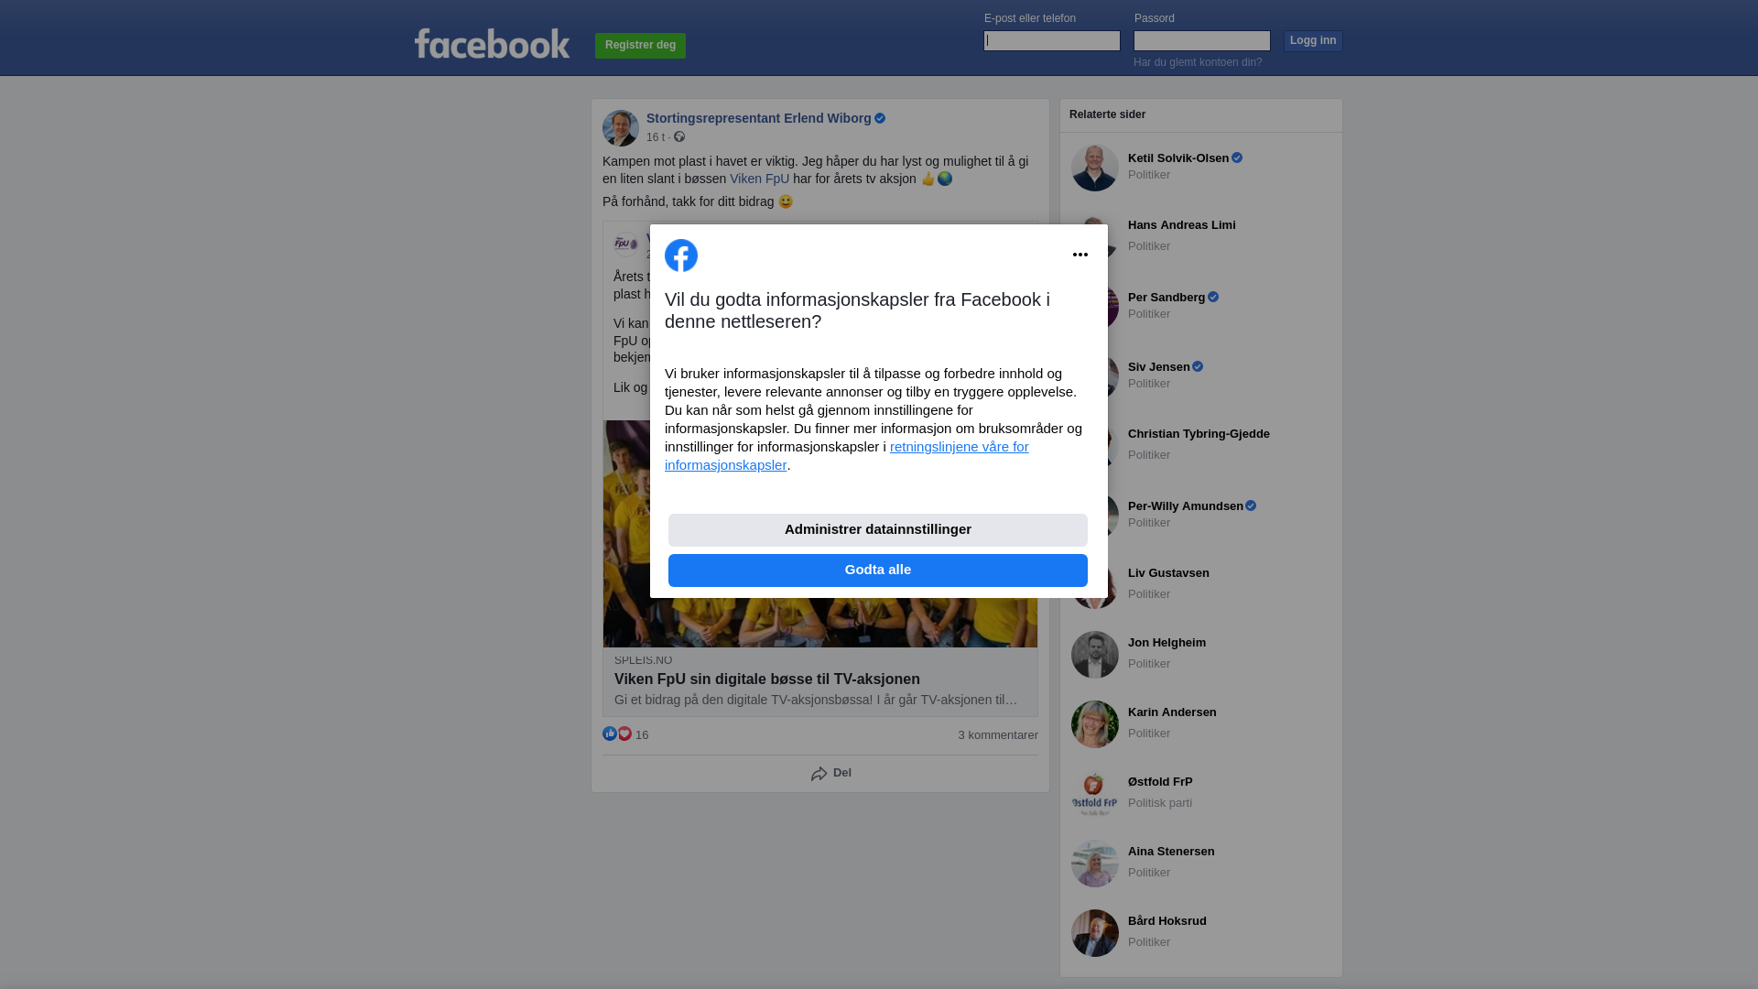Click the Logg inn button
Screen dimensions: 1758x989
[1313, 40]
